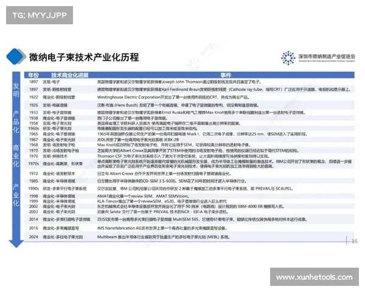Click the 商业化-场发射技术 cell
This screenshot has width=365, height=292.
click(x=58, y=174)
